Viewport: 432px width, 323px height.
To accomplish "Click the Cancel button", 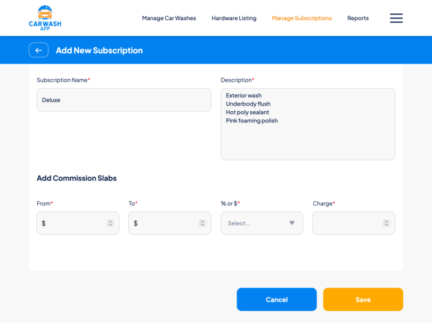I will click(276, 300).
